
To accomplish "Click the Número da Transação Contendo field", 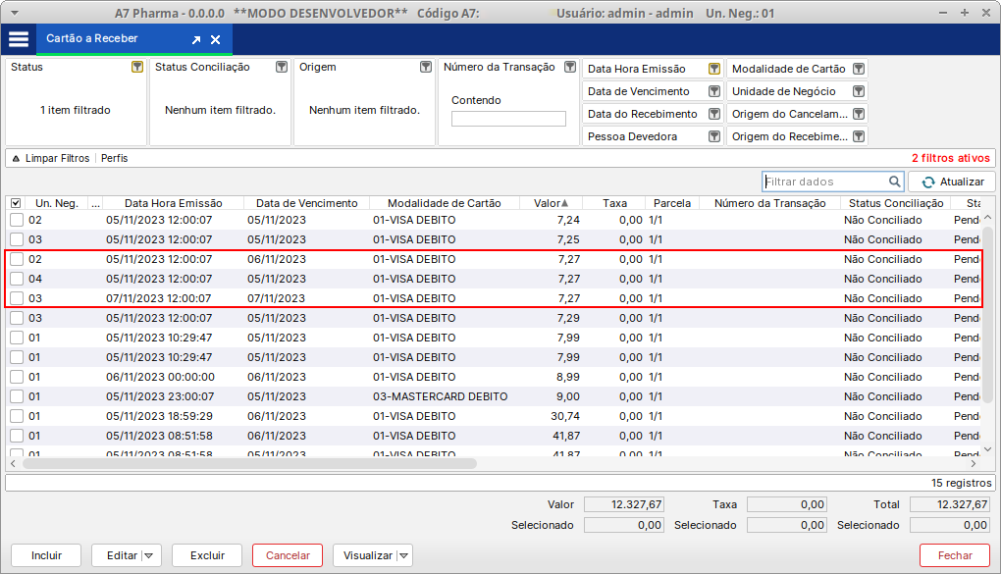I will click(x=508, y=119).
